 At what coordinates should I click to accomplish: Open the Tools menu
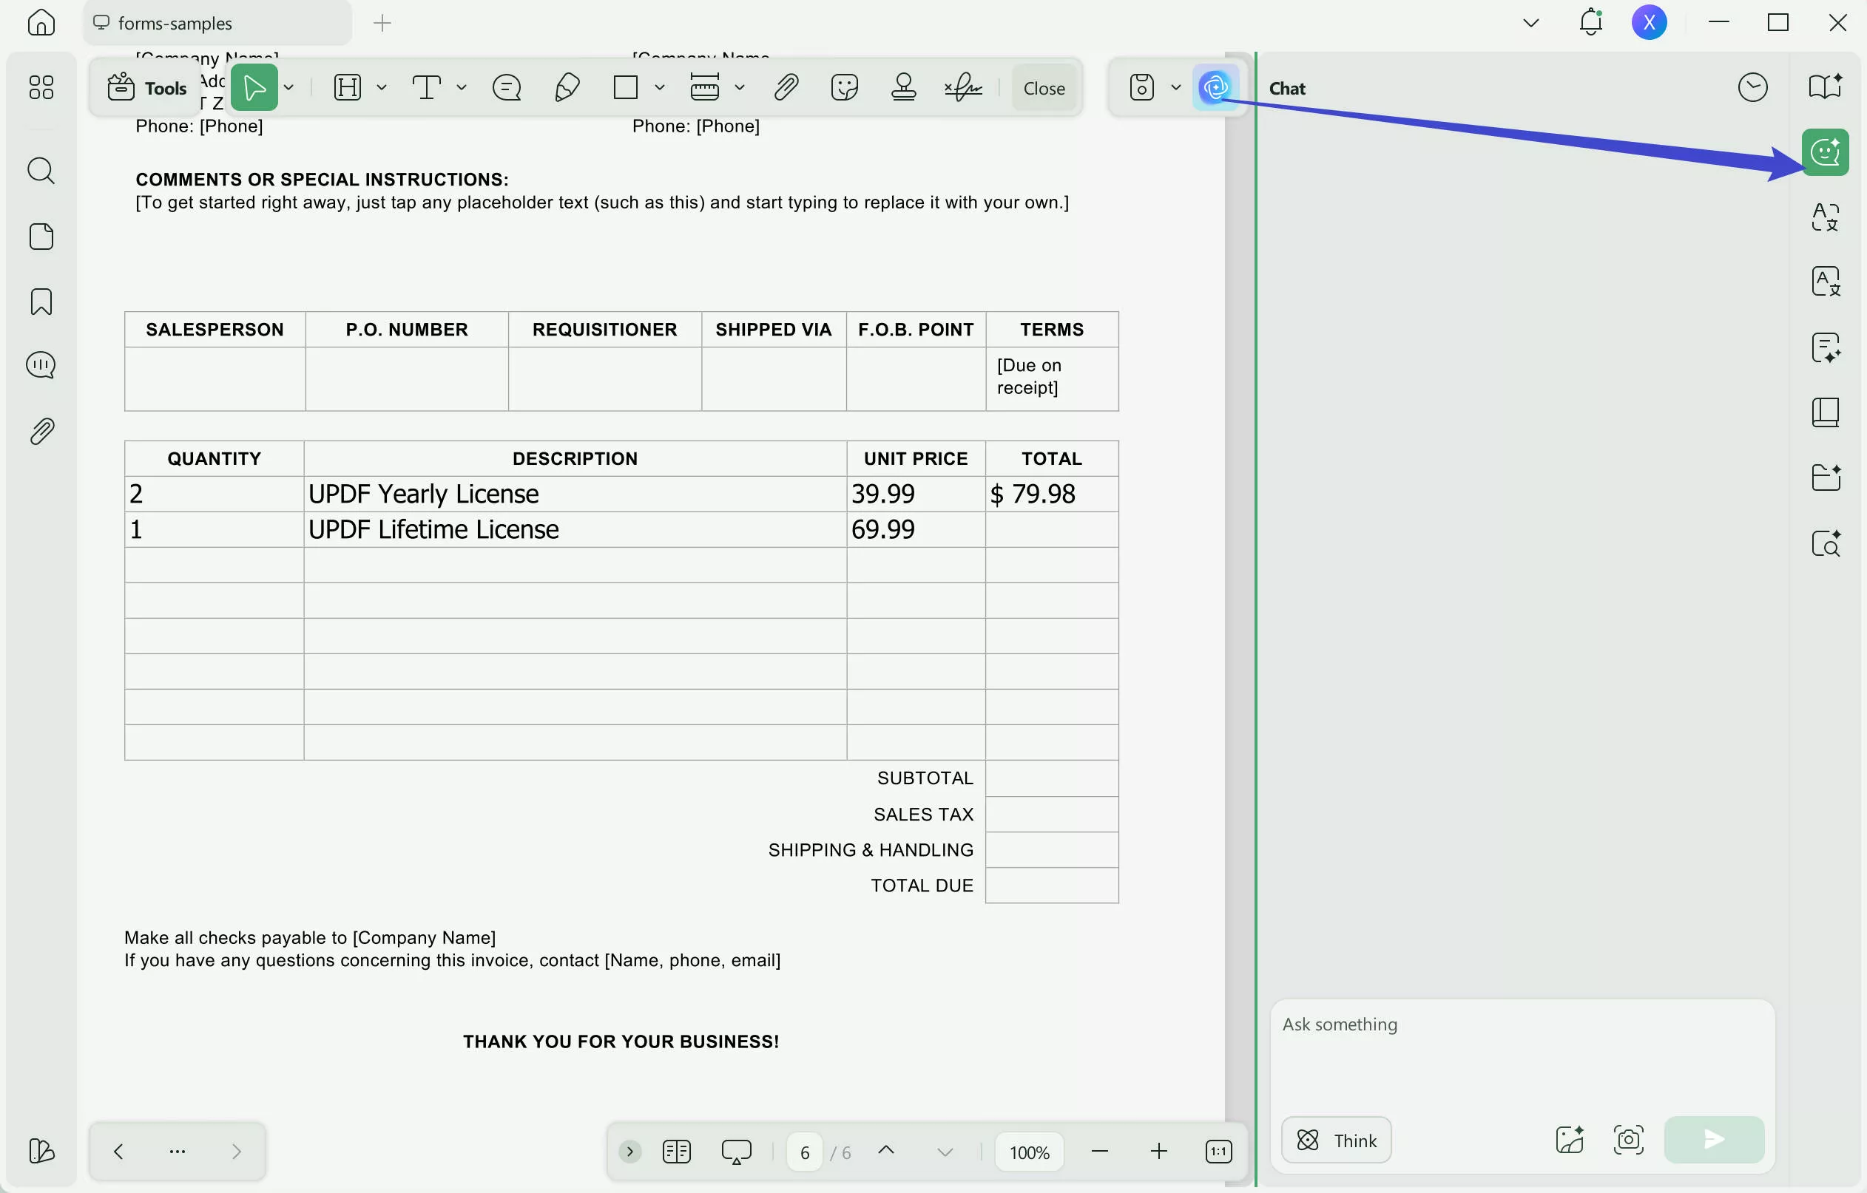click(x=147, y=87)
